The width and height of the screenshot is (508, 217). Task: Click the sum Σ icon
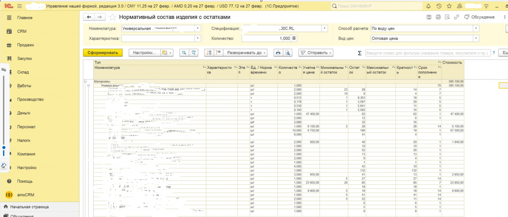tap(359, 53)
